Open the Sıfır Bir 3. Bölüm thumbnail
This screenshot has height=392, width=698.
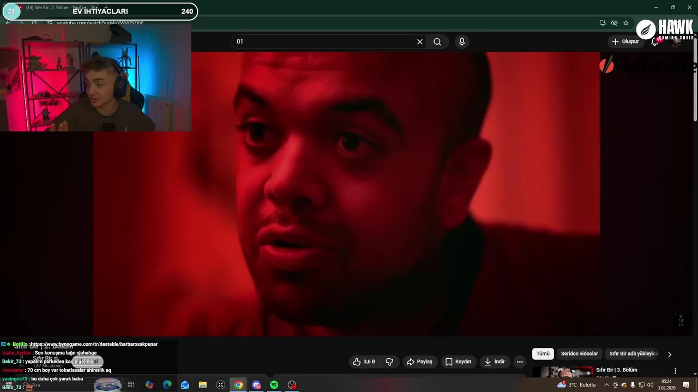[x=563, y=372]
